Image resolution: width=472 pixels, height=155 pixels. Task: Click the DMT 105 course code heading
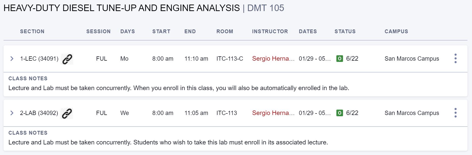266,8
